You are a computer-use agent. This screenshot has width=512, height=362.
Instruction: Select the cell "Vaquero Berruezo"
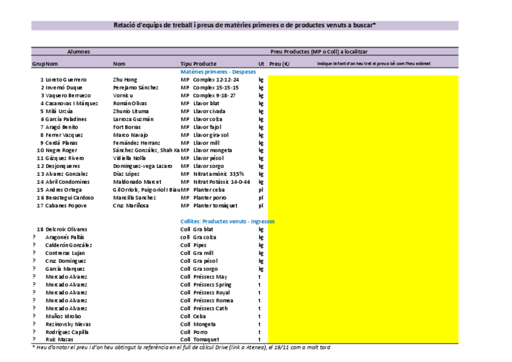68,95
